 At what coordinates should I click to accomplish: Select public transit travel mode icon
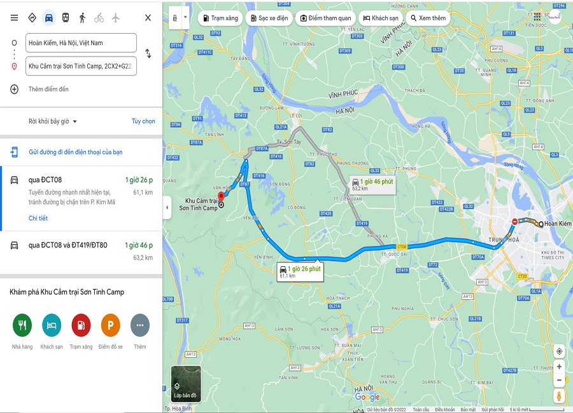(66, 18)
